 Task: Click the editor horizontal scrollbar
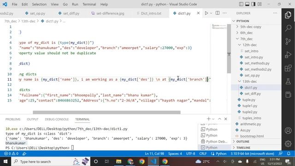click(106, 113)
